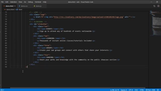This screenshot has width=161, height=91.
Task: Open the Cloudinary logo.png URL link
Action: [88, 17]
